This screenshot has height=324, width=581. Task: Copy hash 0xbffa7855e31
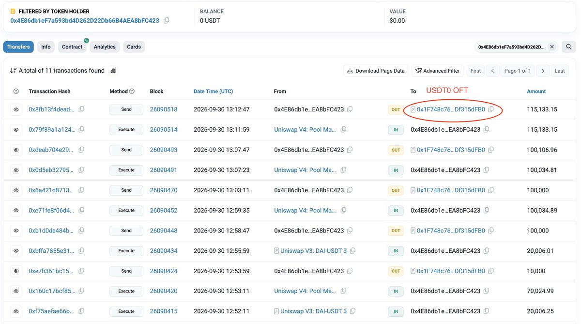[x=81, y=251]
